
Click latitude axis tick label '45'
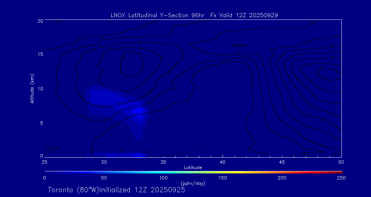pyautogui.click(x=282, y=161)
